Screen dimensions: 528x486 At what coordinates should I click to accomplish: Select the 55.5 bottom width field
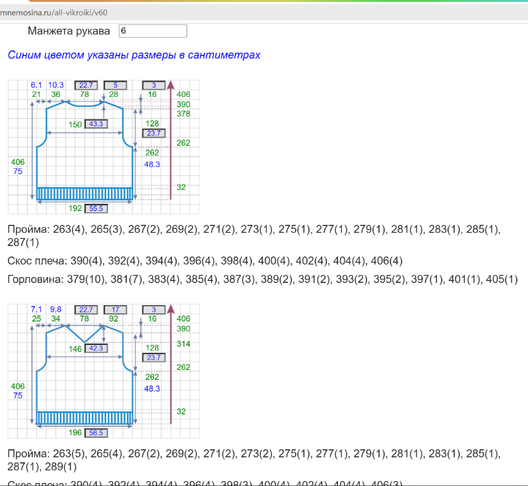point(96,208)
